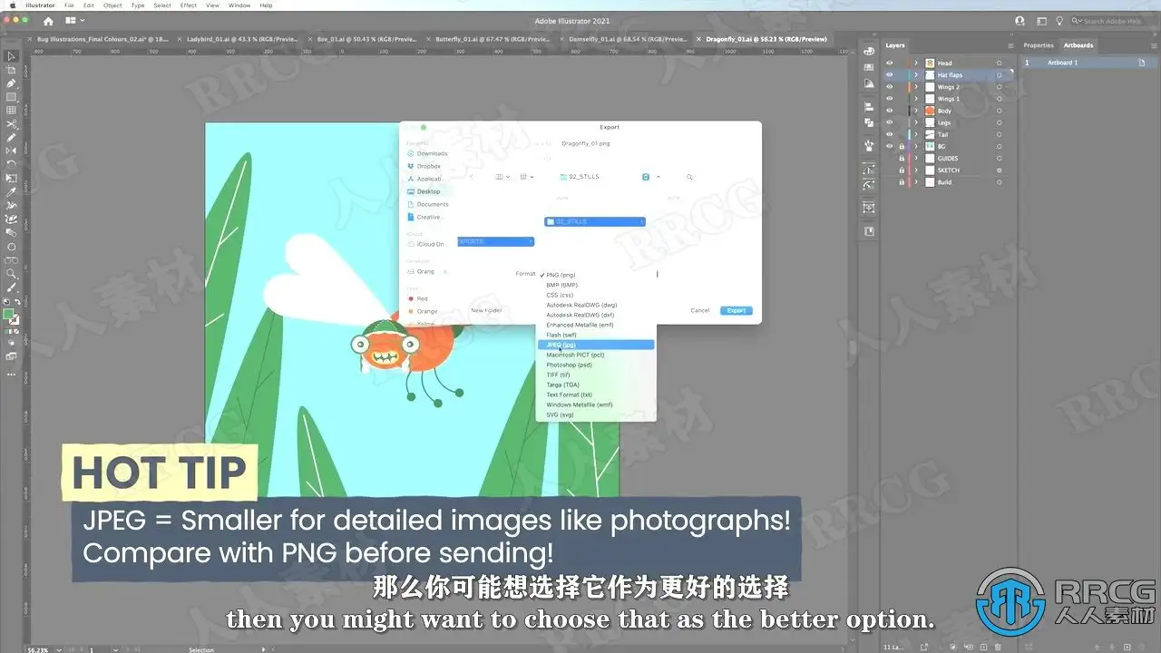Hide the Wings 2 layer
Viewport: 1161px width, 653px height.
pyautogui.click(x=889, y=87)
